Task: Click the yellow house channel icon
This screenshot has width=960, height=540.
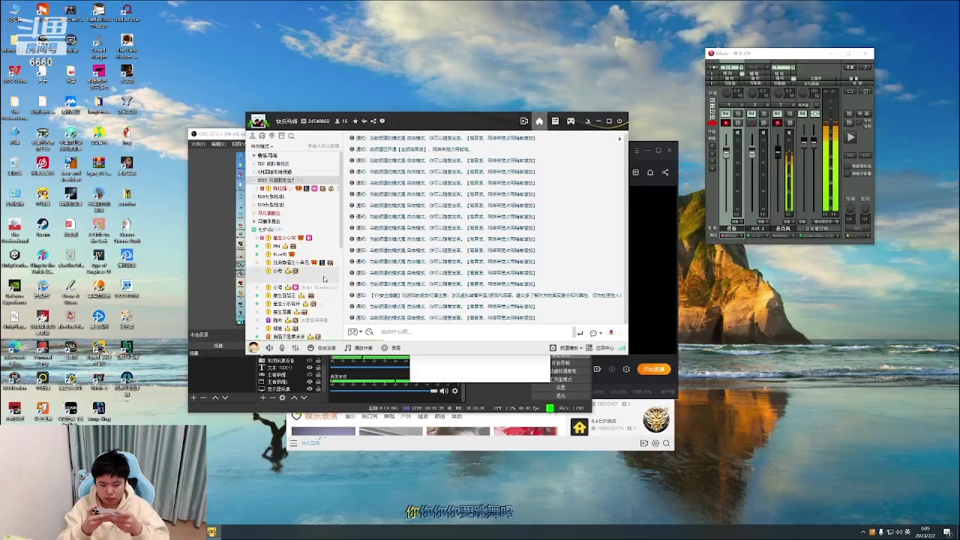Action: point(580,427)
